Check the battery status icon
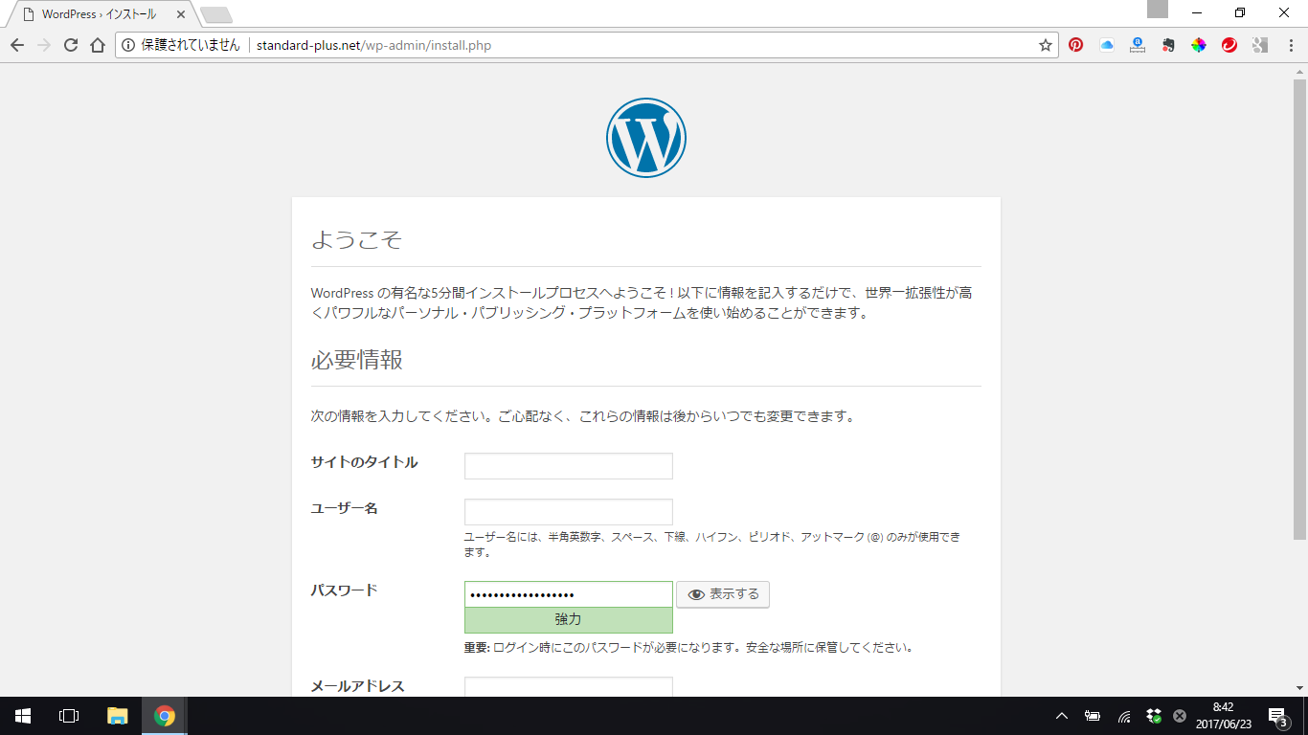 click(1093, 716)
